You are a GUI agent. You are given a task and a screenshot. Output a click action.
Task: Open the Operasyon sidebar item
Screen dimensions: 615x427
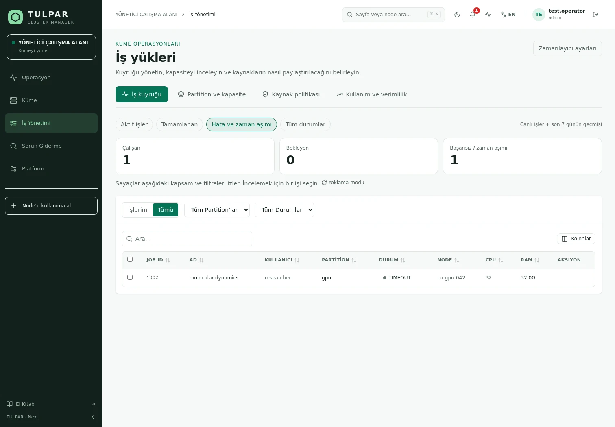(x=51, y=78)
